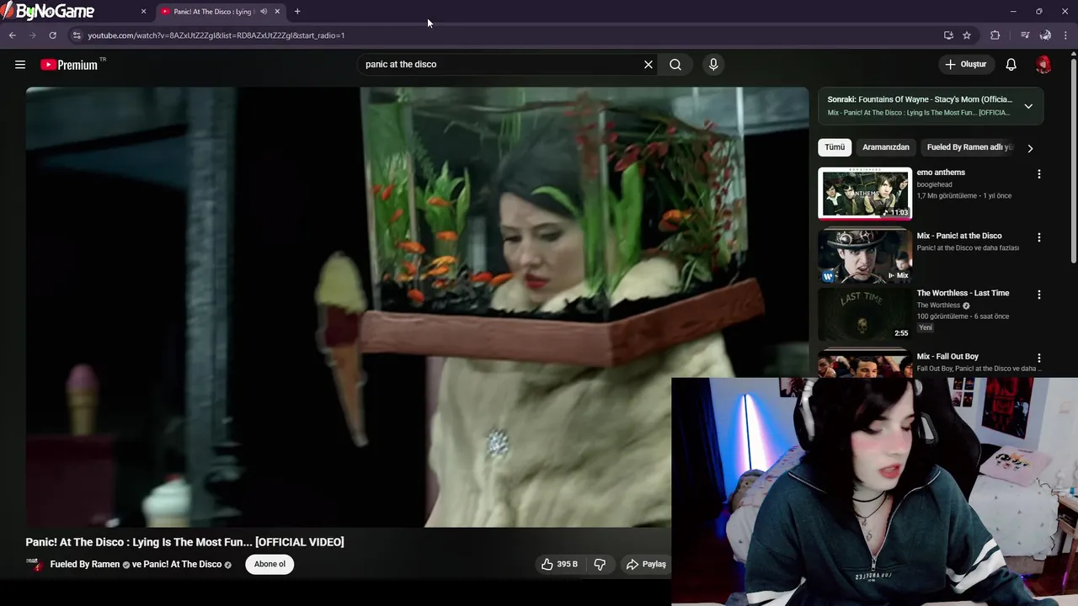Click The Worthless channel name
This screenshot has height=606, width=1078.
938,306
